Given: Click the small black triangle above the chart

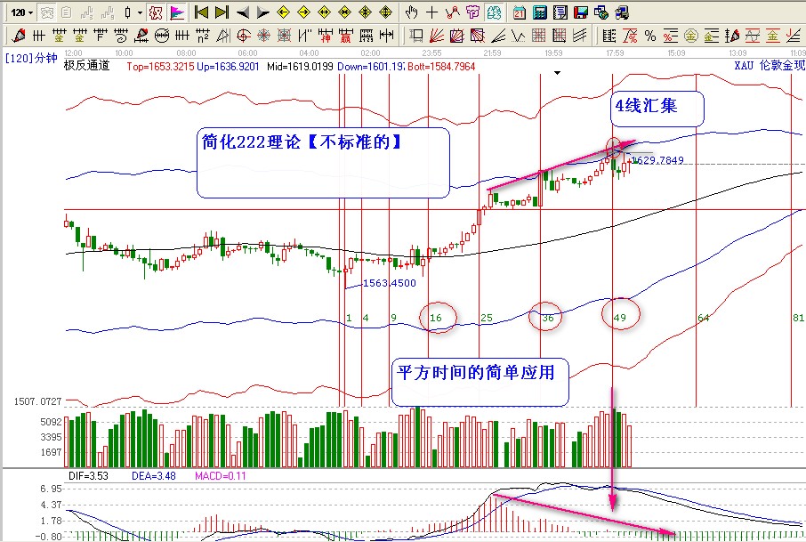Looking at the screenshot, I should [x=557, y=75].
